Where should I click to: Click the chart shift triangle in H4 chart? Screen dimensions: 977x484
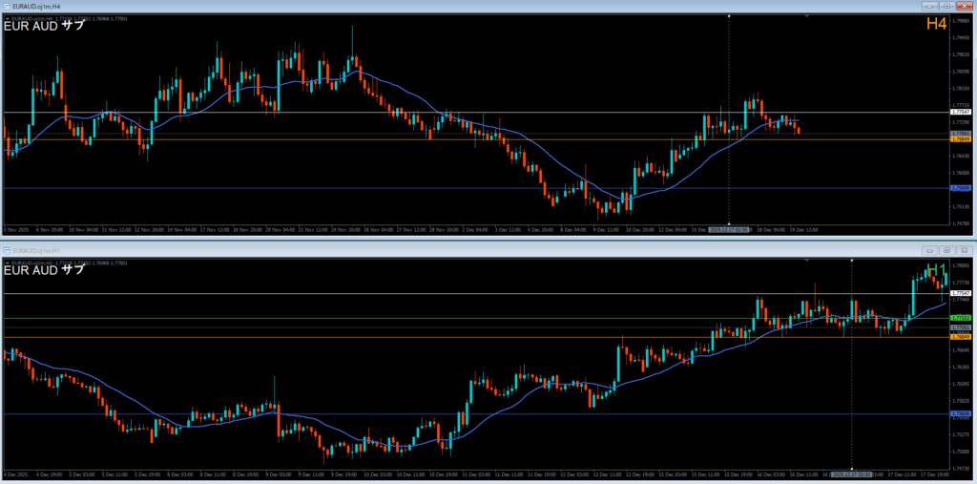[807, 16]
